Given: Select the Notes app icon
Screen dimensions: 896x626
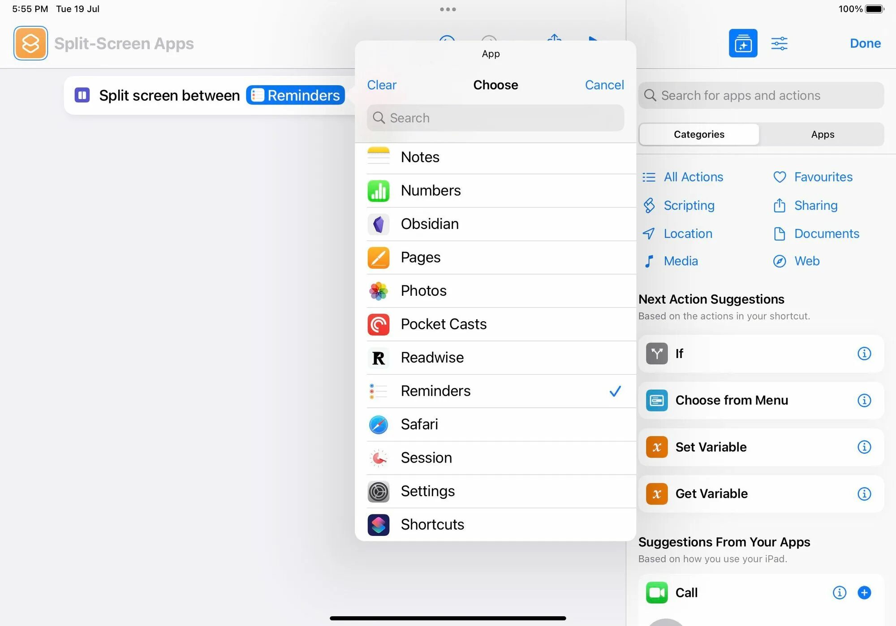Looking at the screenshot, I should pos(379,157).
